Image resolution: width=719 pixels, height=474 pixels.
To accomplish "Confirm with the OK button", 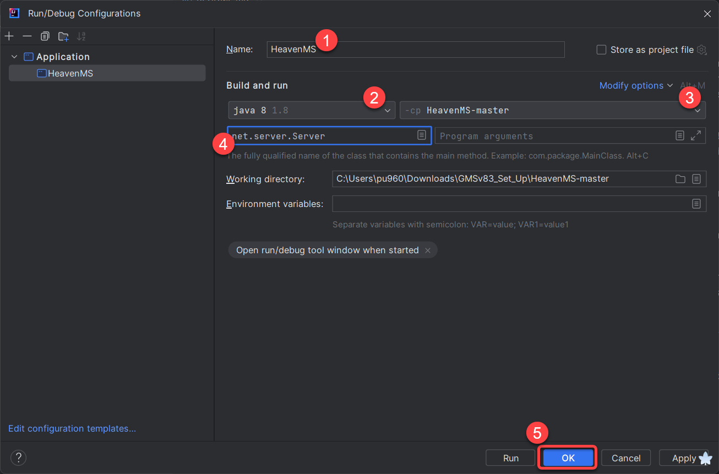I will pos(568,458).
